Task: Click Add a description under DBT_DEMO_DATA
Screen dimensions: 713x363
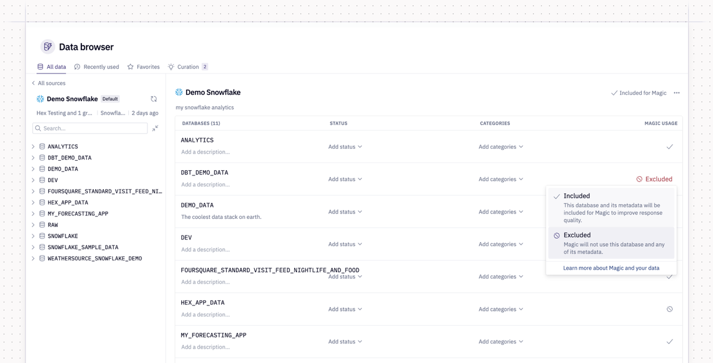Action: click(x=206, y=184)
